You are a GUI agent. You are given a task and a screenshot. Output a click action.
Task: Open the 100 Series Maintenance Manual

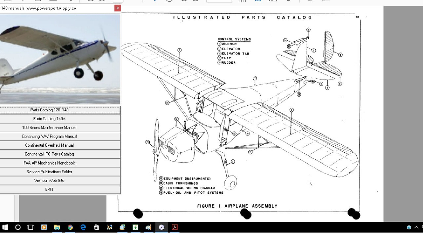[x=60, y=128]
